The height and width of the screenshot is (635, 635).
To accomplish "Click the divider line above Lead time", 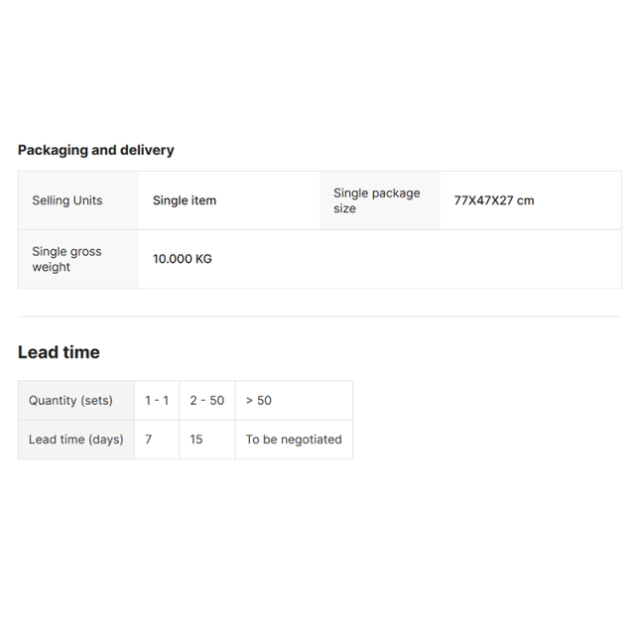I will 319,317.
